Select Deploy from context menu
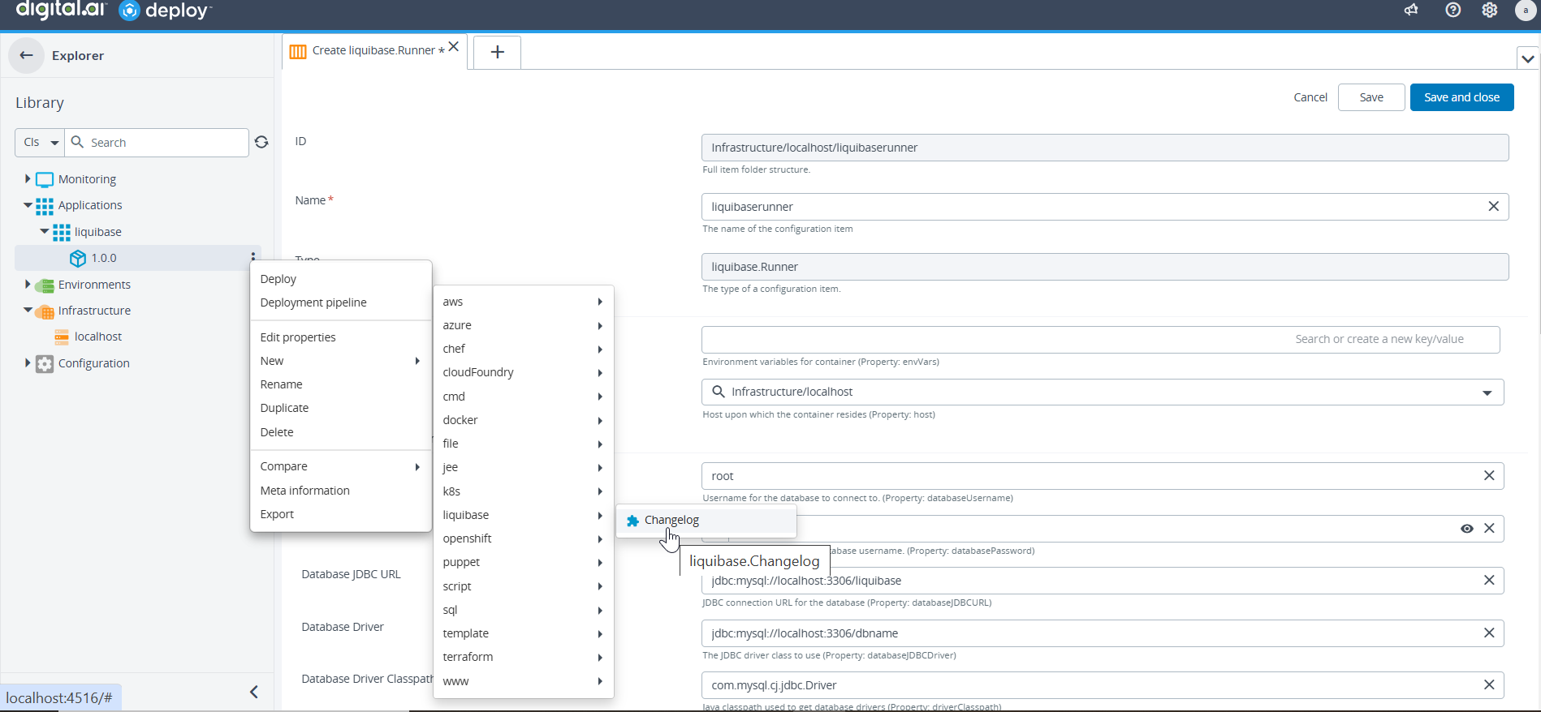The width and height of the screenshot is (1541, 712). 341,279
